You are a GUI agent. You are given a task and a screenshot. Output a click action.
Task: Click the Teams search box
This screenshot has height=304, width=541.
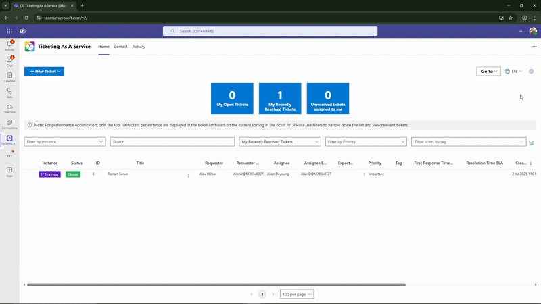coord(270,31)
